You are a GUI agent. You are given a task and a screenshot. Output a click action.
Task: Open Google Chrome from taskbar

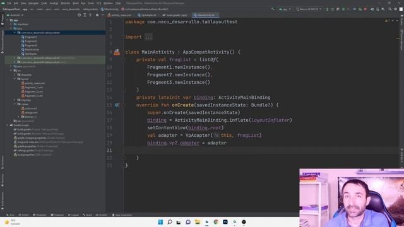(x=216, y=222)
